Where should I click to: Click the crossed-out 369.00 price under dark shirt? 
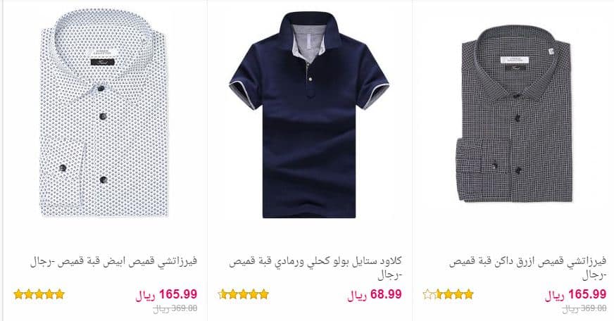click(x=584, y=309)
